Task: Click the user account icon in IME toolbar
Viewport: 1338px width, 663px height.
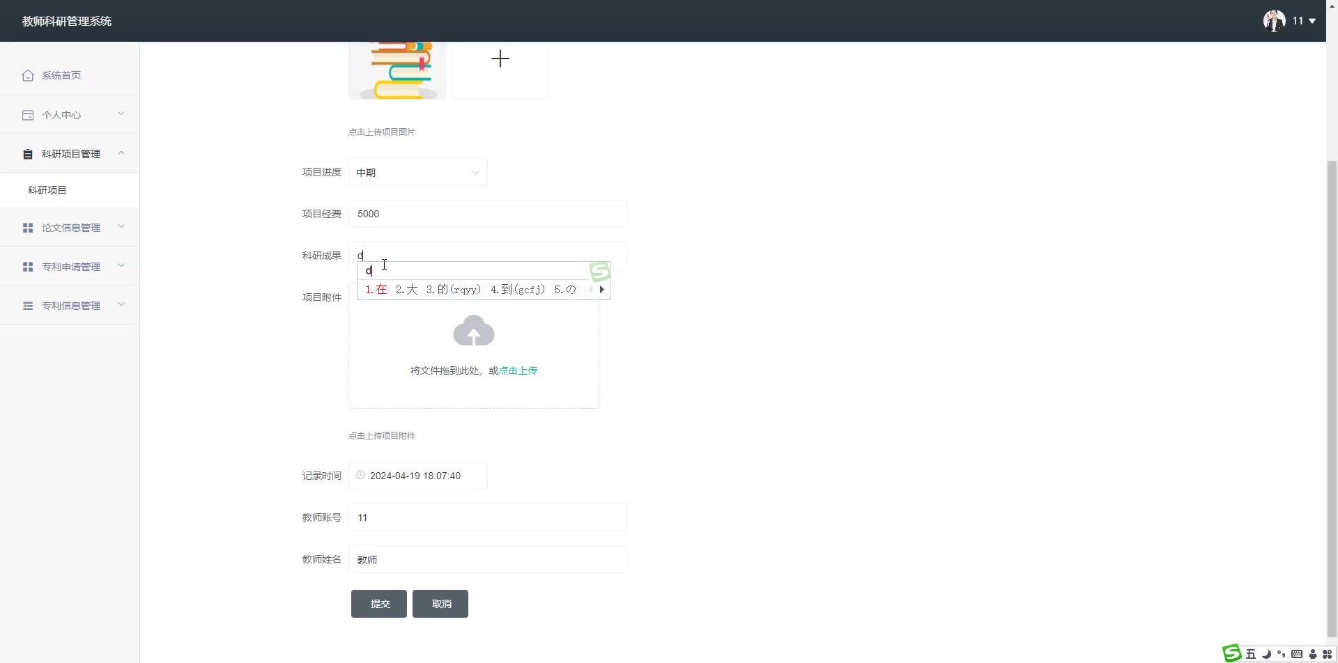Action: 1313,654
